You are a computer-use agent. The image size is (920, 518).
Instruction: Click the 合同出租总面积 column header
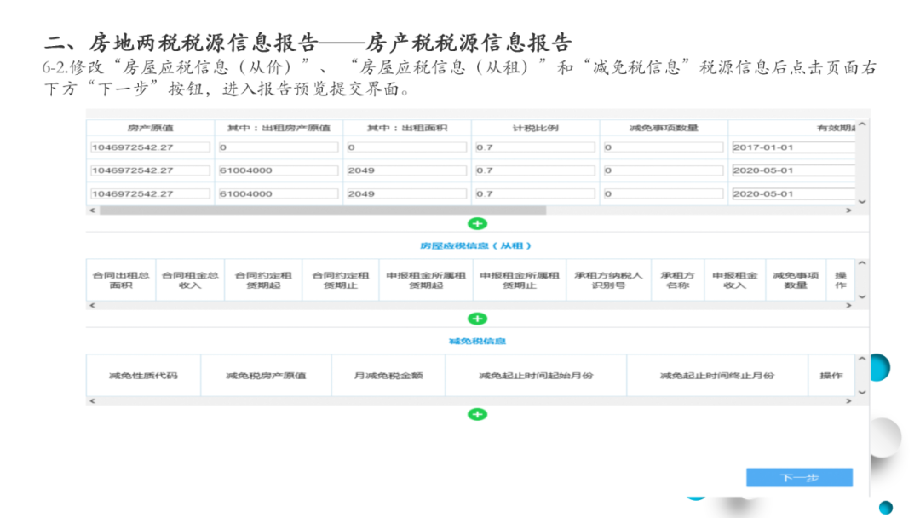(x=121, y=279)
